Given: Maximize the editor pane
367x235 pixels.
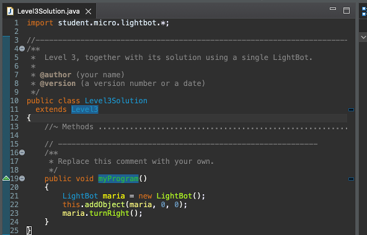Looking at the screenshot, I should (347, 11).
